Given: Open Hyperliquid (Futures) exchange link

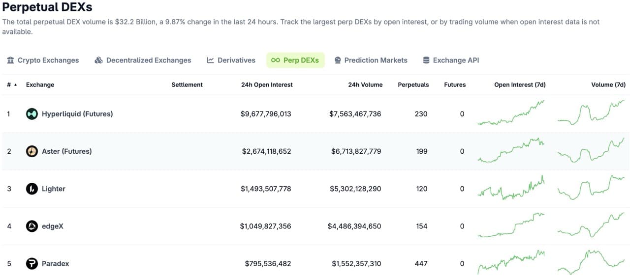Looking at the screenshot, I should tap(77, 114).
